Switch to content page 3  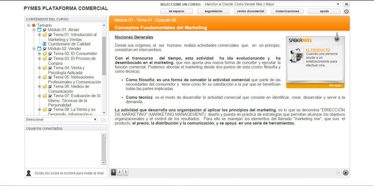click(x=126, y=172)
